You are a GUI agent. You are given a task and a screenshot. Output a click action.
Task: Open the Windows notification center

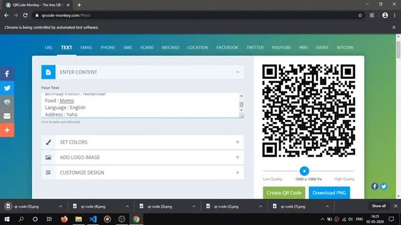pos(391,219)
